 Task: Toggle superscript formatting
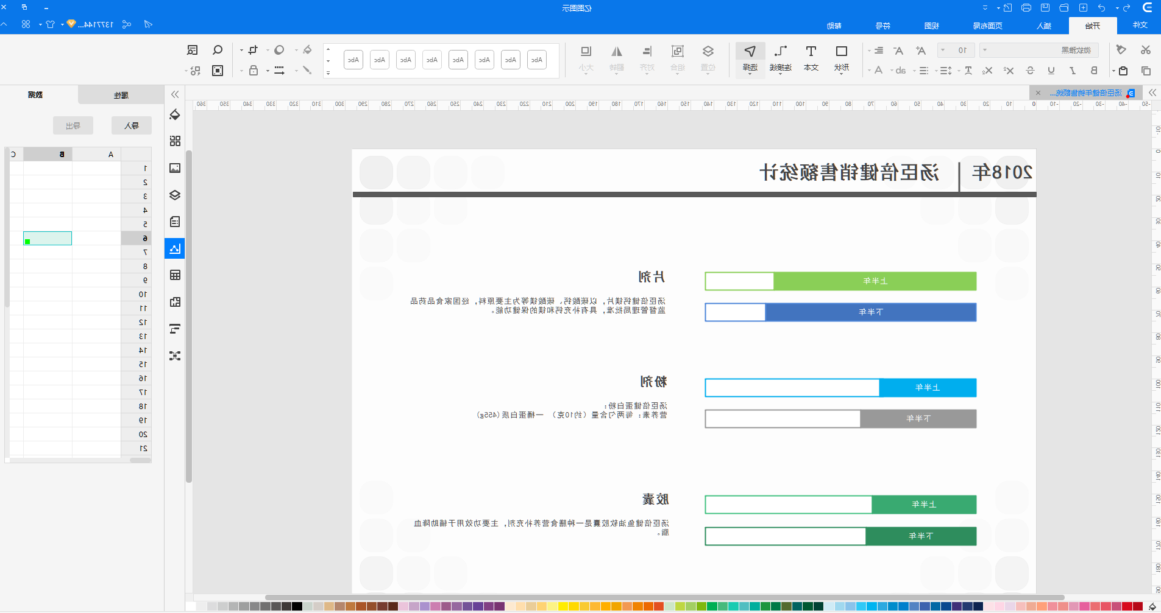(1009, 71)
